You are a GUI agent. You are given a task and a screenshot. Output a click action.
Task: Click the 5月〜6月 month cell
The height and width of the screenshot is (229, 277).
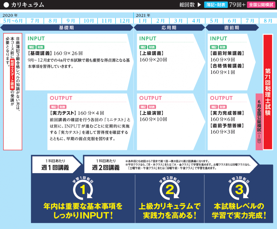click(13, 21)
